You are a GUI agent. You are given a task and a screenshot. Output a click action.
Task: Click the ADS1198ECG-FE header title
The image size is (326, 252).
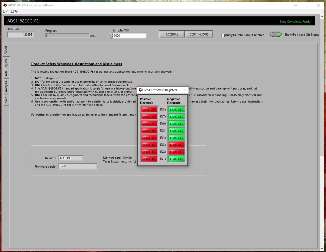click(x=23, y=21)
